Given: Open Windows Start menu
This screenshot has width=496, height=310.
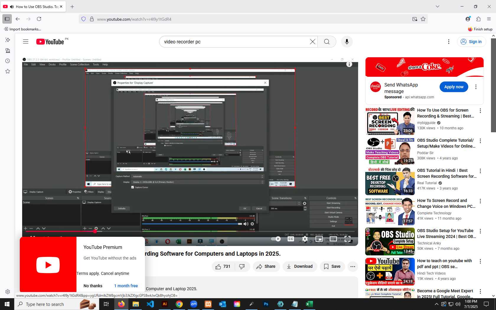Looking at the screenshot, I should click(7, 304).
